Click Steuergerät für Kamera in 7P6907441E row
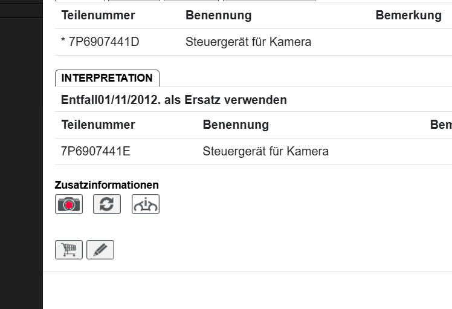This screenshot has height=309, width=452. pyautogui.click(x=265, y=151)
